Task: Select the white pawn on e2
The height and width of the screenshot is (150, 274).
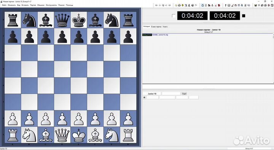Action: [x=79, y=118]
